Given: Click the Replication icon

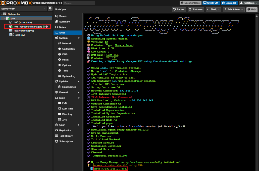Looking at the screenshot, I should (x=57, y=130).
